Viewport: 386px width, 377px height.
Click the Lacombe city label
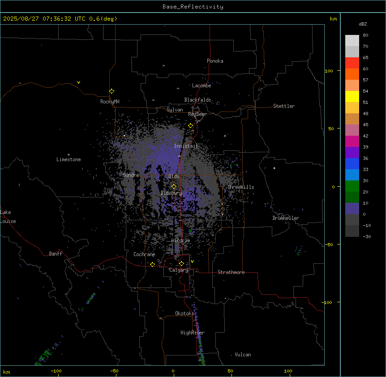pyautogui.click(x=202, y=86)
